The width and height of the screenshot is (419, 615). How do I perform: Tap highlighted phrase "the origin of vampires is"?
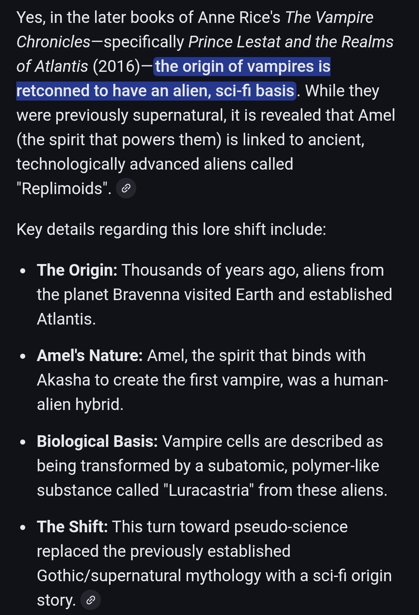pos(242,66)
